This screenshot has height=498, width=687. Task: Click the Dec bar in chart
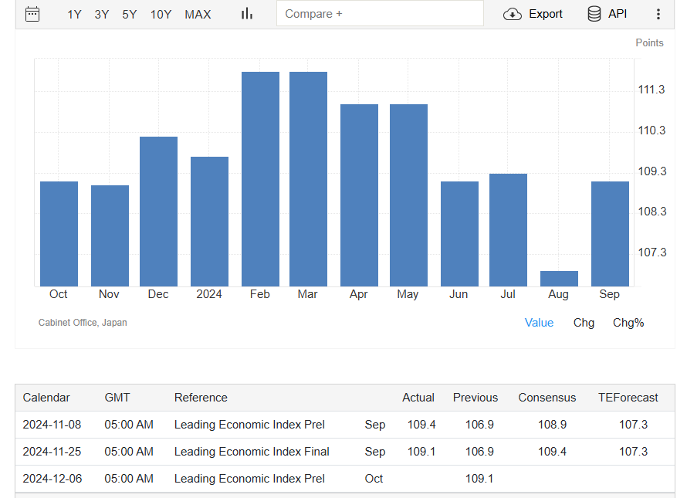[x=158, y=212]
